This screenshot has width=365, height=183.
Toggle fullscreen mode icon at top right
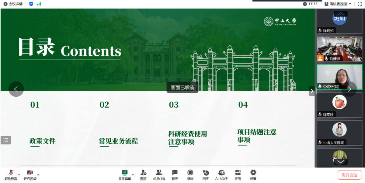point(360,4)
